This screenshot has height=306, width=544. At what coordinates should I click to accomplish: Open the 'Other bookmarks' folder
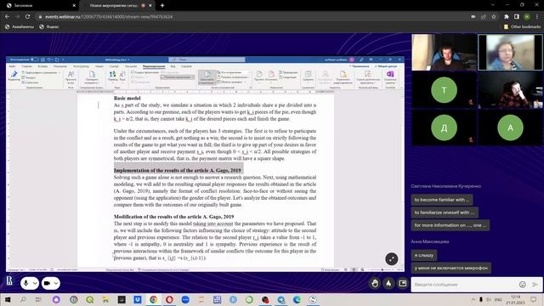coord(522,26)
